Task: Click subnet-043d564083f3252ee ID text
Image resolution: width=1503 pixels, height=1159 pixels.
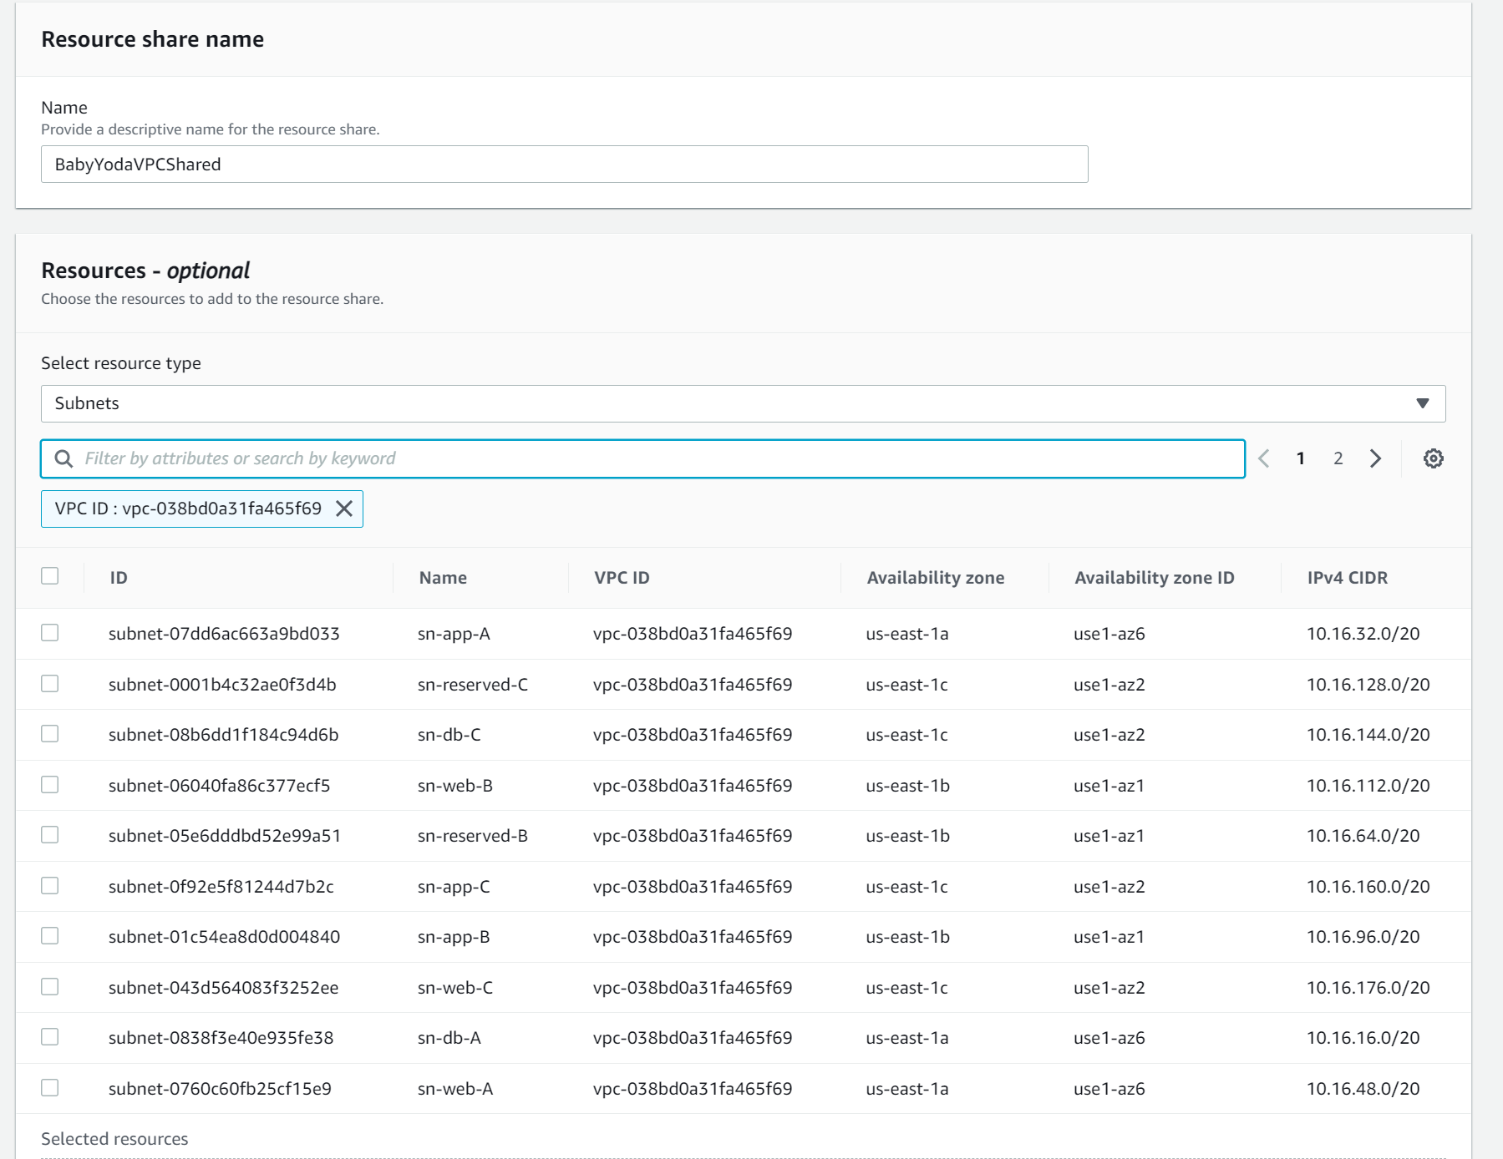Action: (x=223, y=988)
